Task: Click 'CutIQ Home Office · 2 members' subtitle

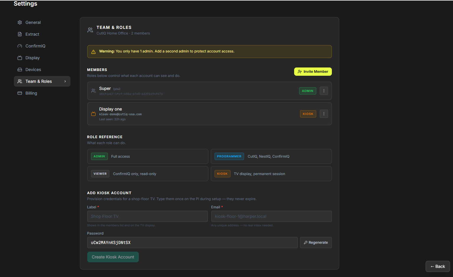Action: tap(123, 33)
